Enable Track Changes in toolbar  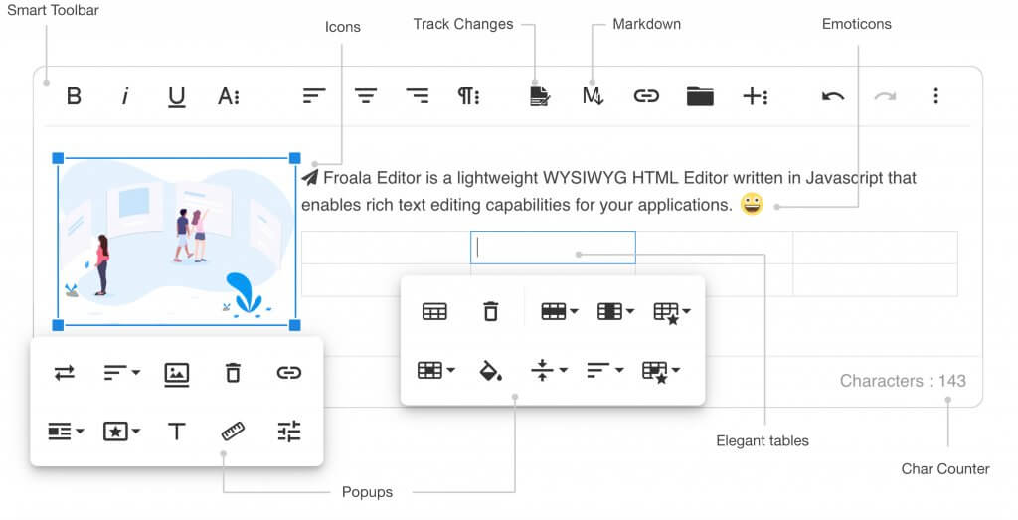pos(540,96)
